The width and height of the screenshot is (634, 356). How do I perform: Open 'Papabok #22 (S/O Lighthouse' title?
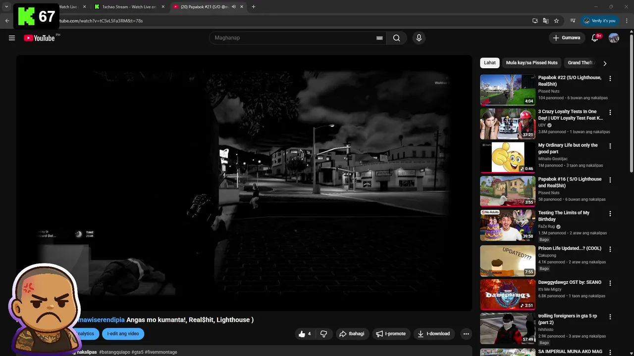(x=570, y=81)
